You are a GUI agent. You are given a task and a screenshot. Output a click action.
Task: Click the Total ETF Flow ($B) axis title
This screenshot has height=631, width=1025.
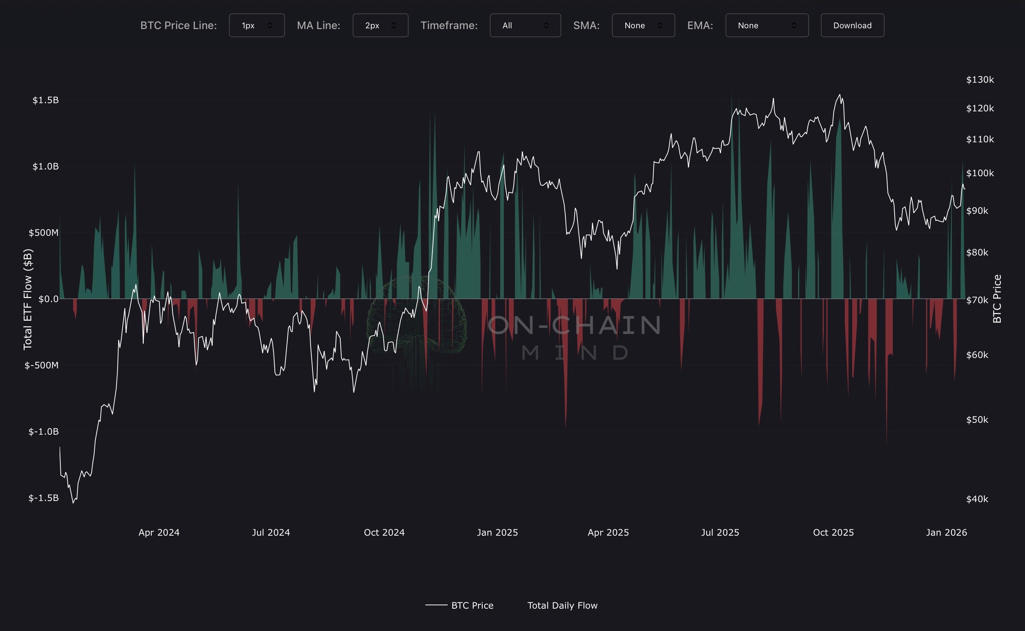point(28,299)
